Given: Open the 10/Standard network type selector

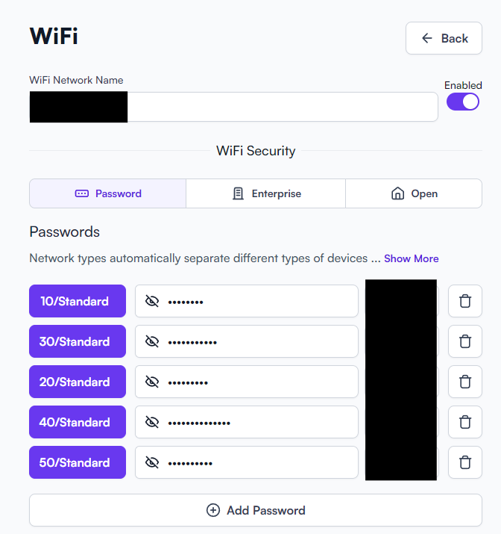Looking at the screenshot, I should coord(78,301).
